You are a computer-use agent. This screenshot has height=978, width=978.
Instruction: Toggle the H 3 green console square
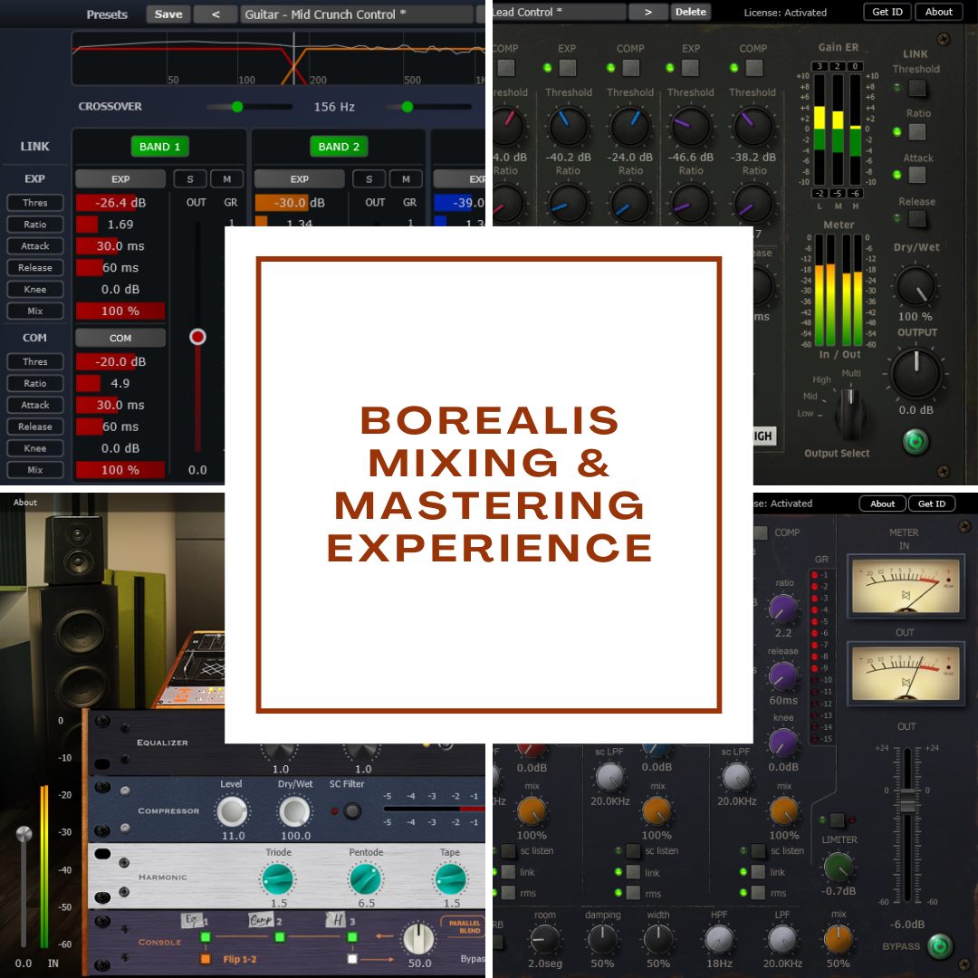(x=352, y=937)
